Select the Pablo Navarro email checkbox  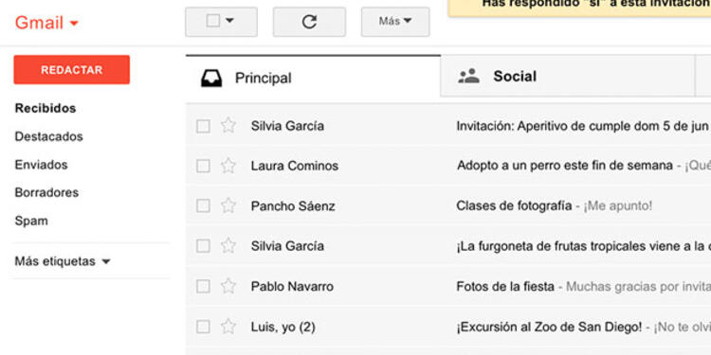click(203, 287)
